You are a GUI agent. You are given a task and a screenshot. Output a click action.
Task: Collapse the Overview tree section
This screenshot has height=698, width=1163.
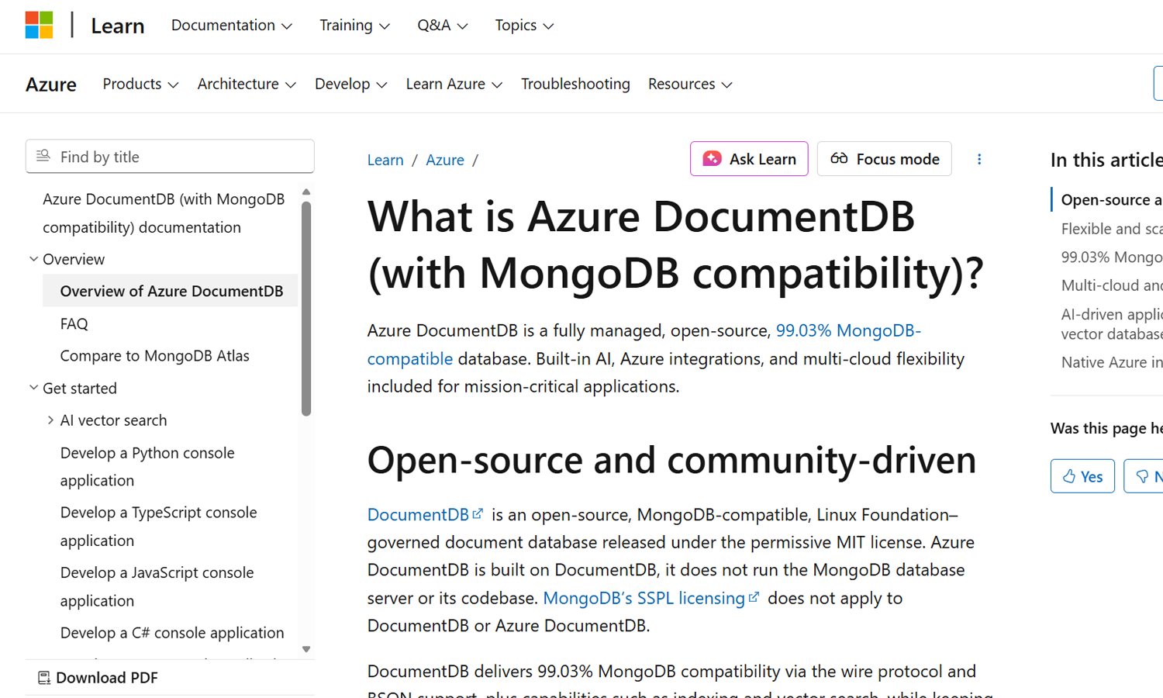click(x=33, y=259)
